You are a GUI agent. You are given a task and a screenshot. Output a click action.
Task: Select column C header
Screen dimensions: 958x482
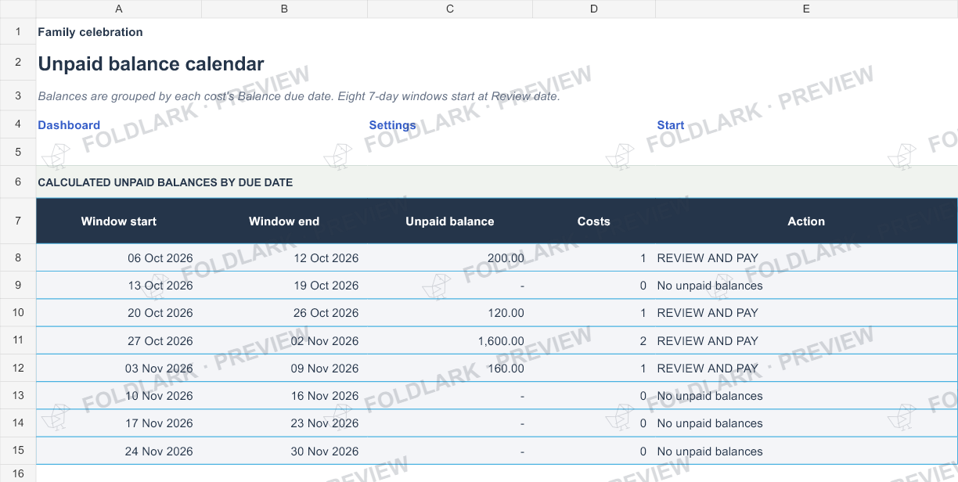(450, 9)
